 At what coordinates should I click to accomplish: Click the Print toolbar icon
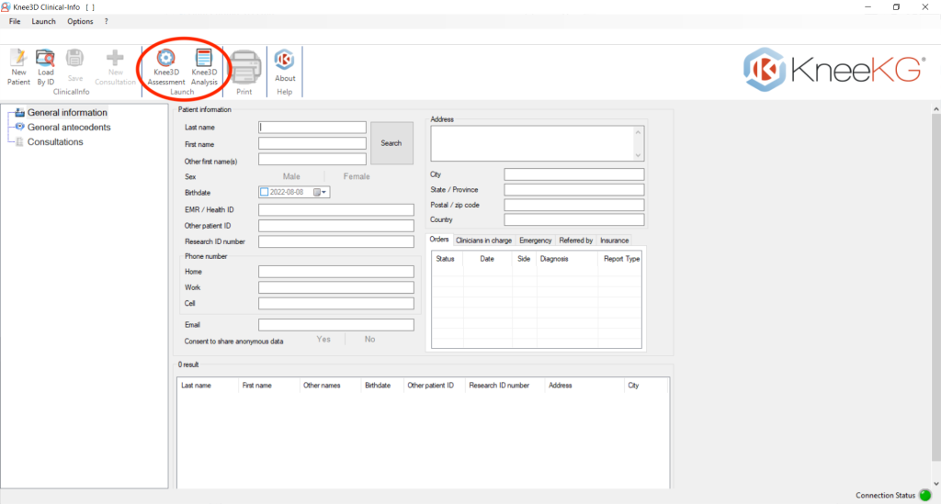[x=244, y=67]
